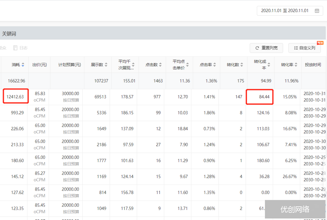The width and height of the screenshot is (327, 220).
Task: Sort by 平均千次展现 column arrows
Action: point(133,65)
